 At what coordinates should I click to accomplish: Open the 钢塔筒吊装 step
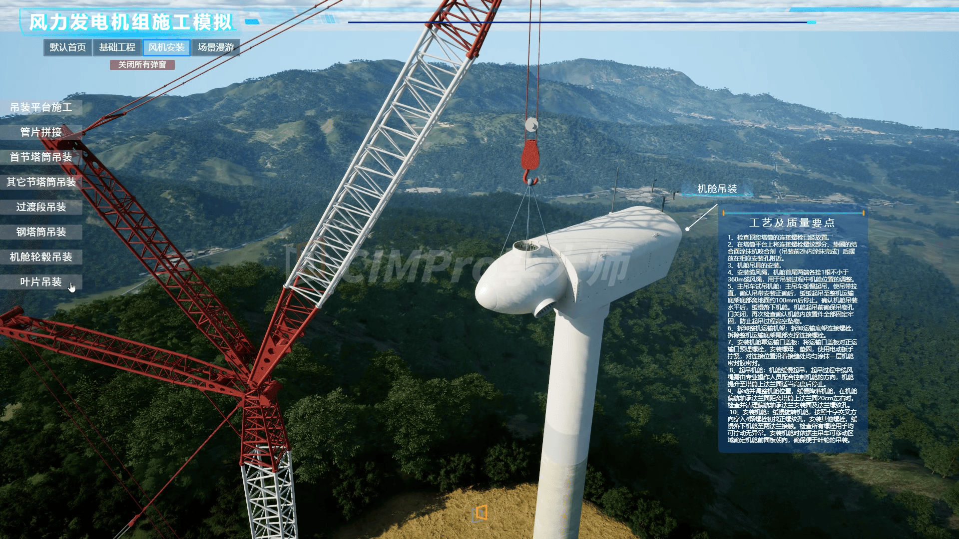pos(41,232)
